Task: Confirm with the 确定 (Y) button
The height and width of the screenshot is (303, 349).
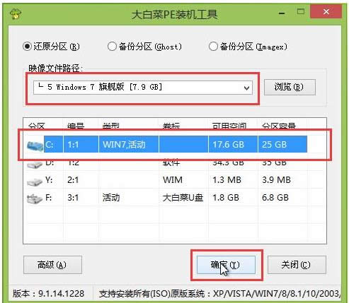Action: pyautogui.click(x=226, y=265)
